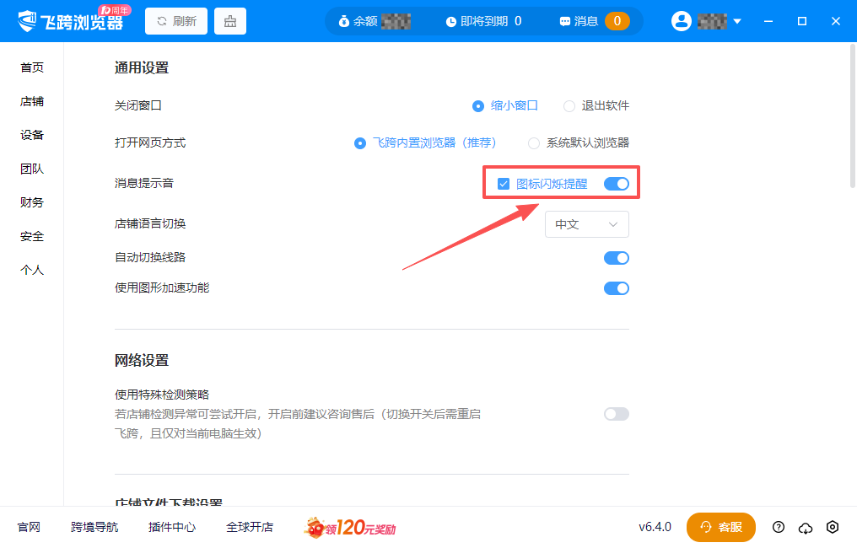Click the help question mark icon

pos(779,527)
